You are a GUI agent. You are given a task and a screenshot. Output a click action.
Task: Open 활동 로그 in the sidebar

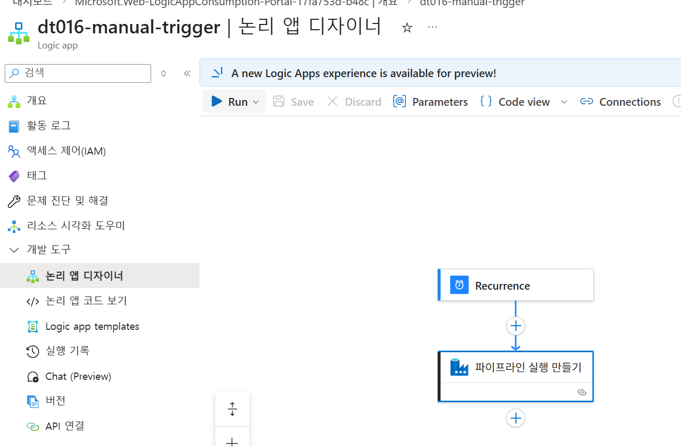tap(49, 126)
